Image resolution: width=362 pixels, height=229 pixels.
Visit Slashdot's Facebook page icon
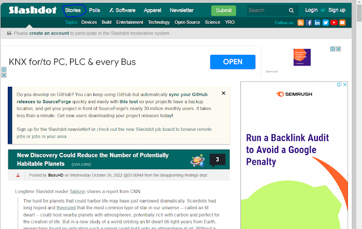pyautogui.click(x=309, y=23)
